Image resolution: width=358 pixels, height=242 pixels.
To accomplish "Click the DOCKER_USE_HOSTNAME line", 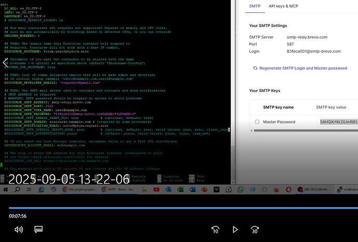I will click(30, 67).
